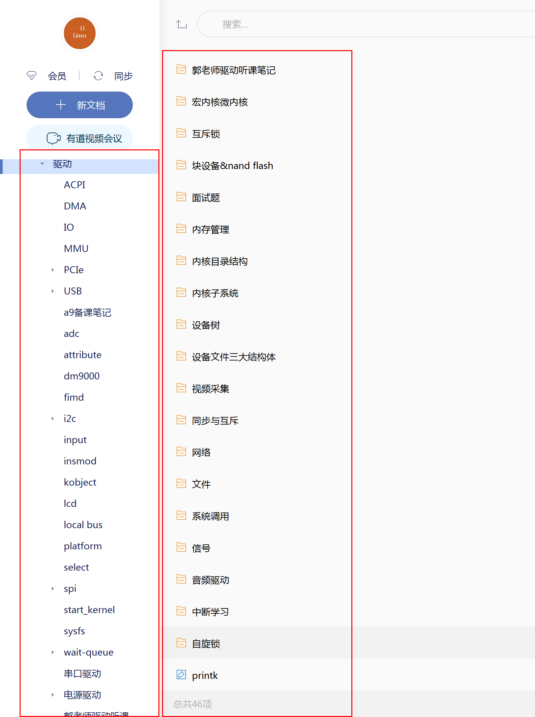The height and width of the screenshot is (717, 535).
Task: Click the folder icon beside 文件
Action: pyautogui.click(x=181, y=483)
